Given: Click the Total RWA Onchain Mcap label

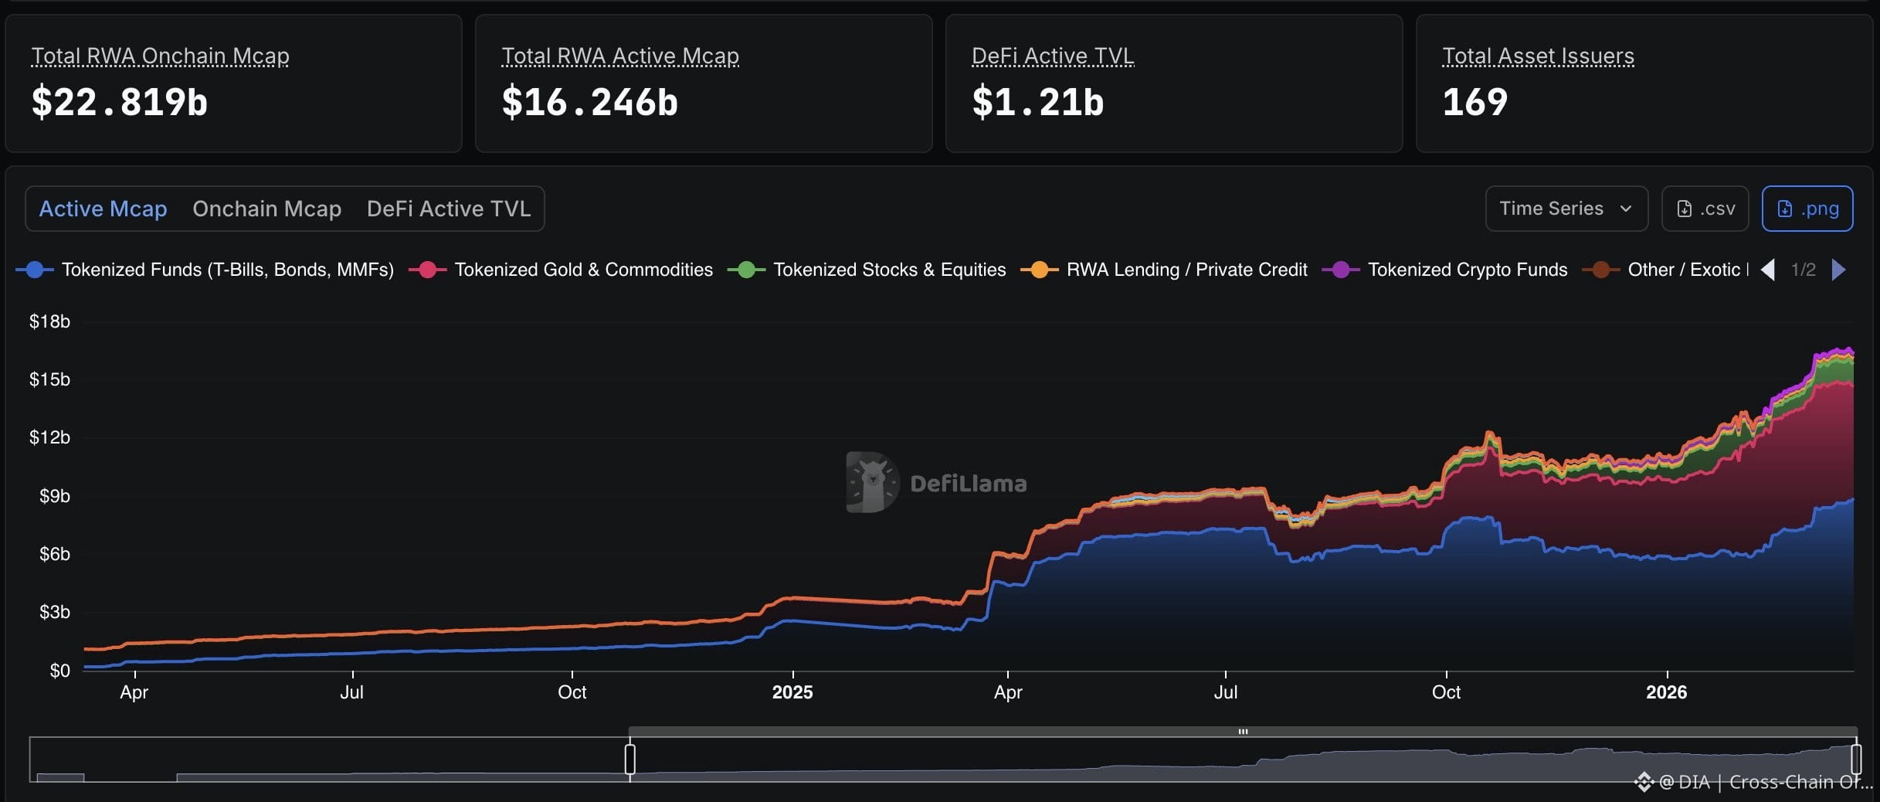Looking at the screenshot, I should click(x=160, y=56).
